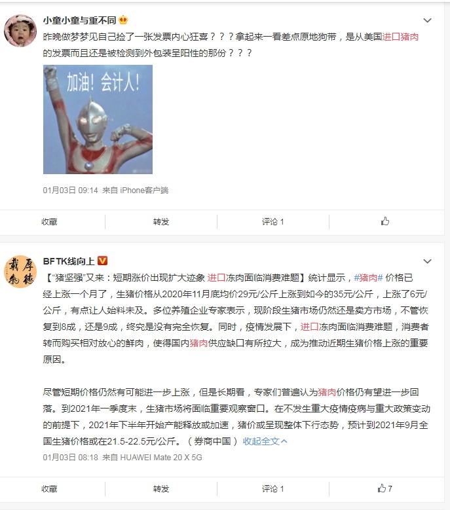Open the 小童小童与重不同 username link
The width and height of the screenshot is (450, 510).
coord(80,20)
